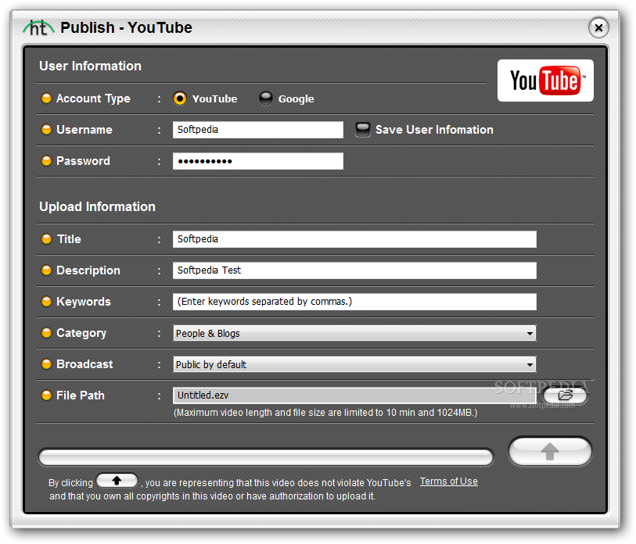
Task: Click the upload progress bar
Action: coord(266,457)
